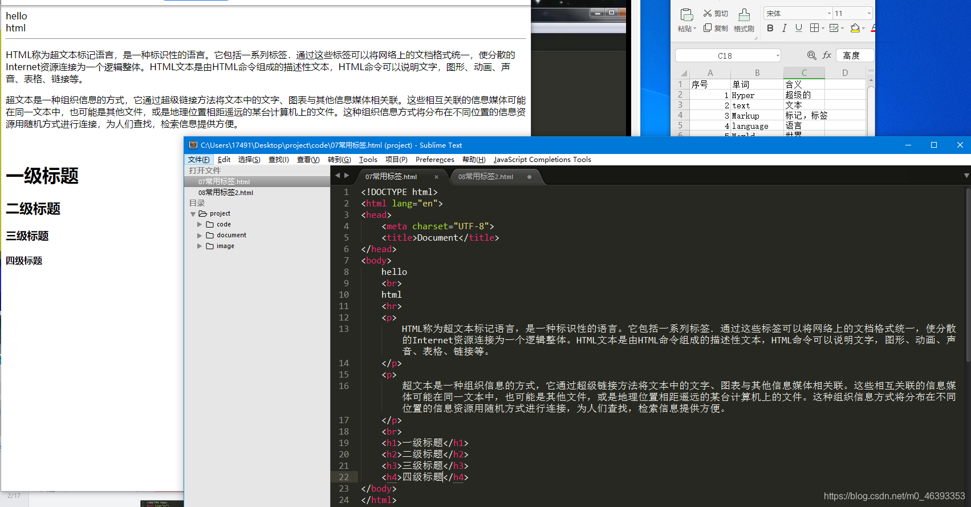Expand the image folder

tap(200, 246)
